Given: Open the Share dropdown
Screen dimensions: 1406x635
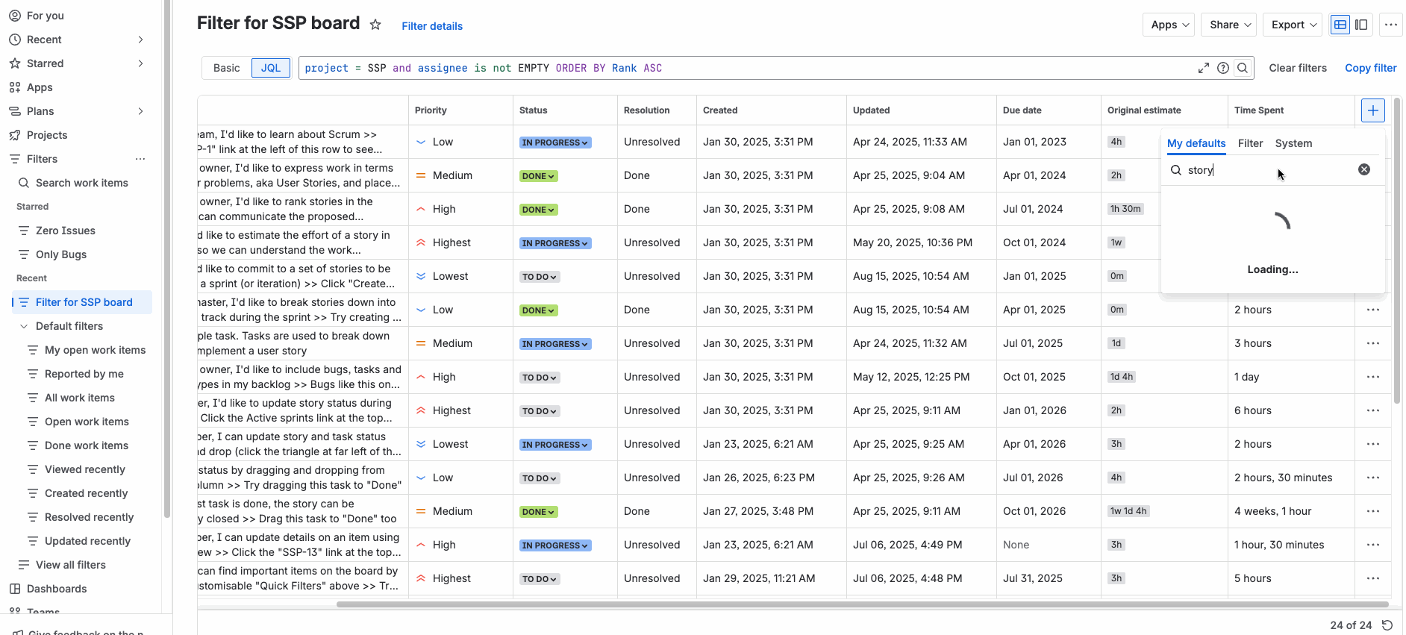Looking at the screenshot, I should pos(1229,25).
